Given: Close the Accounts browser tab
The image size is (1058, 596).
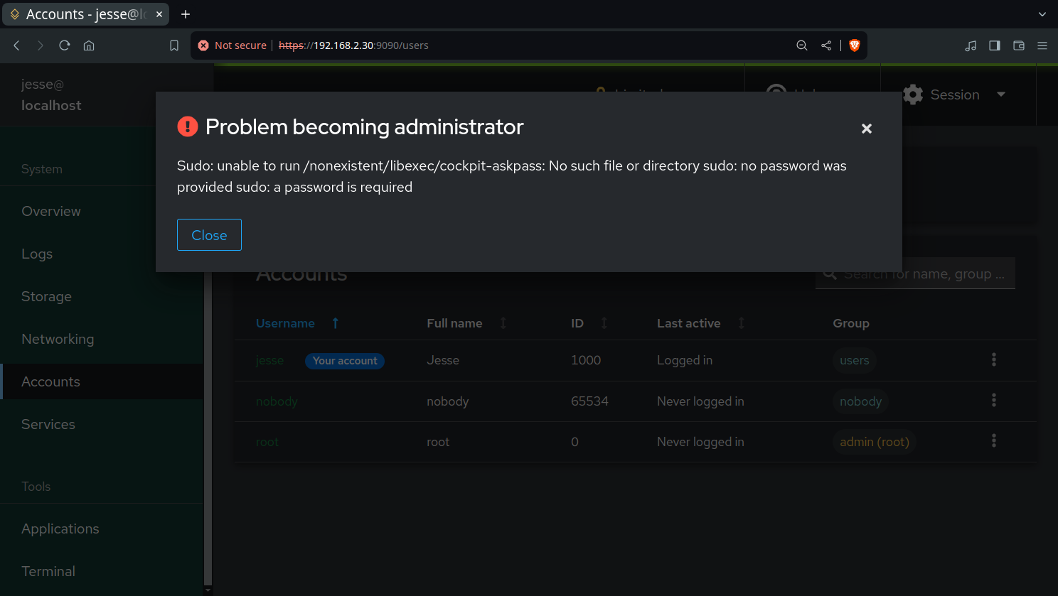Looking at the screenshot, I should (x=159, y=14).
